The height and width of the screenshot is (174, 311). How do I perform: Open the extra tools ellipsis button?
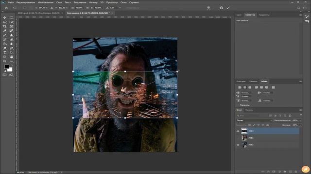(x=12, y=61)
